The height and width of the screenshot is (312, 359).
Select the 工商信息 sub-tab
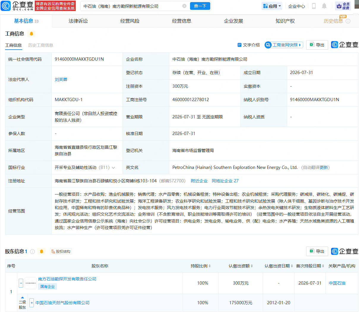(x=13, y=45)
